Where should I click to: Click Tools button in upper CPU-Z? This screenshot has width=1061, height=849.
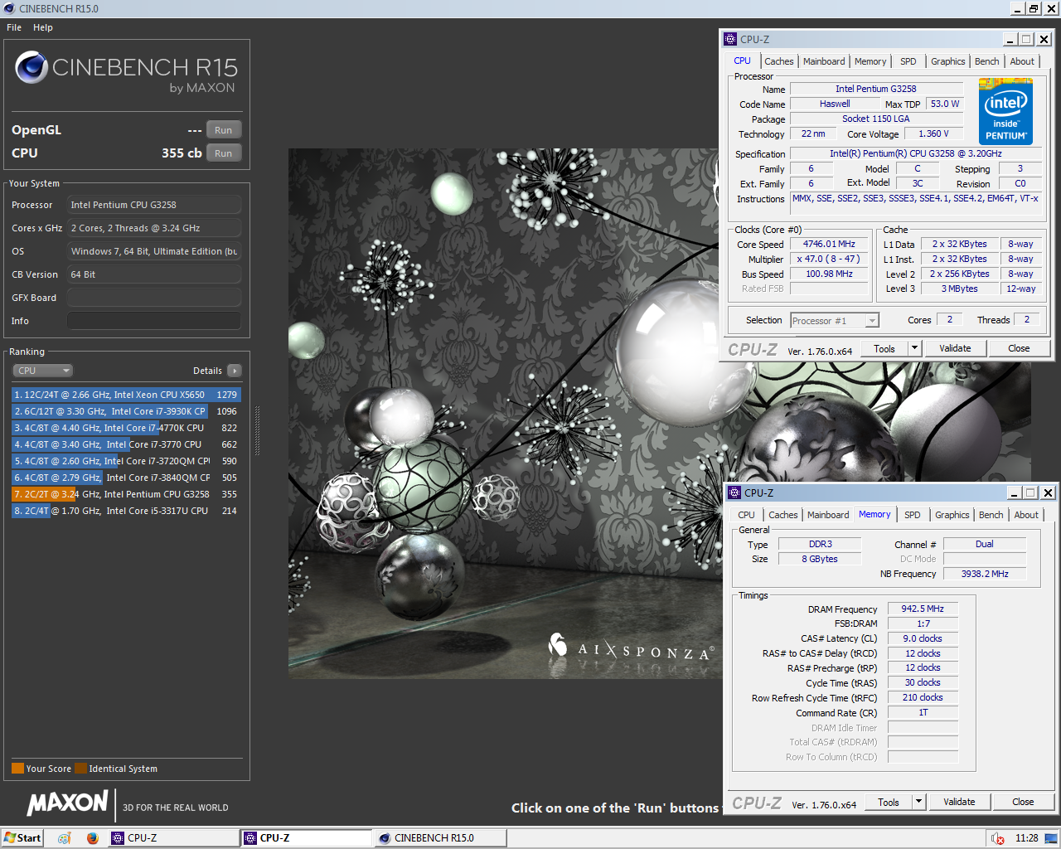(x=884, y=349)
